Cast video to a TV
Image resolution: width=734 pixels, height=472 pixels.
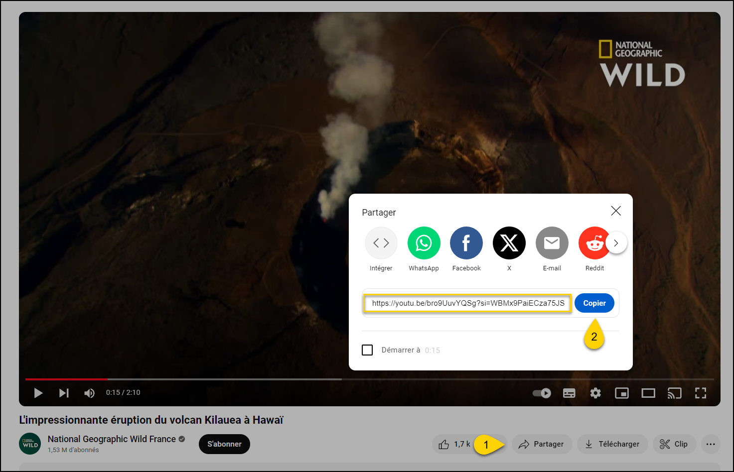pos(674,393)
